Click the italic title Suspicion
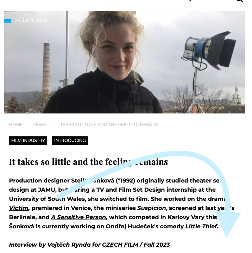 tap(151, 208)
